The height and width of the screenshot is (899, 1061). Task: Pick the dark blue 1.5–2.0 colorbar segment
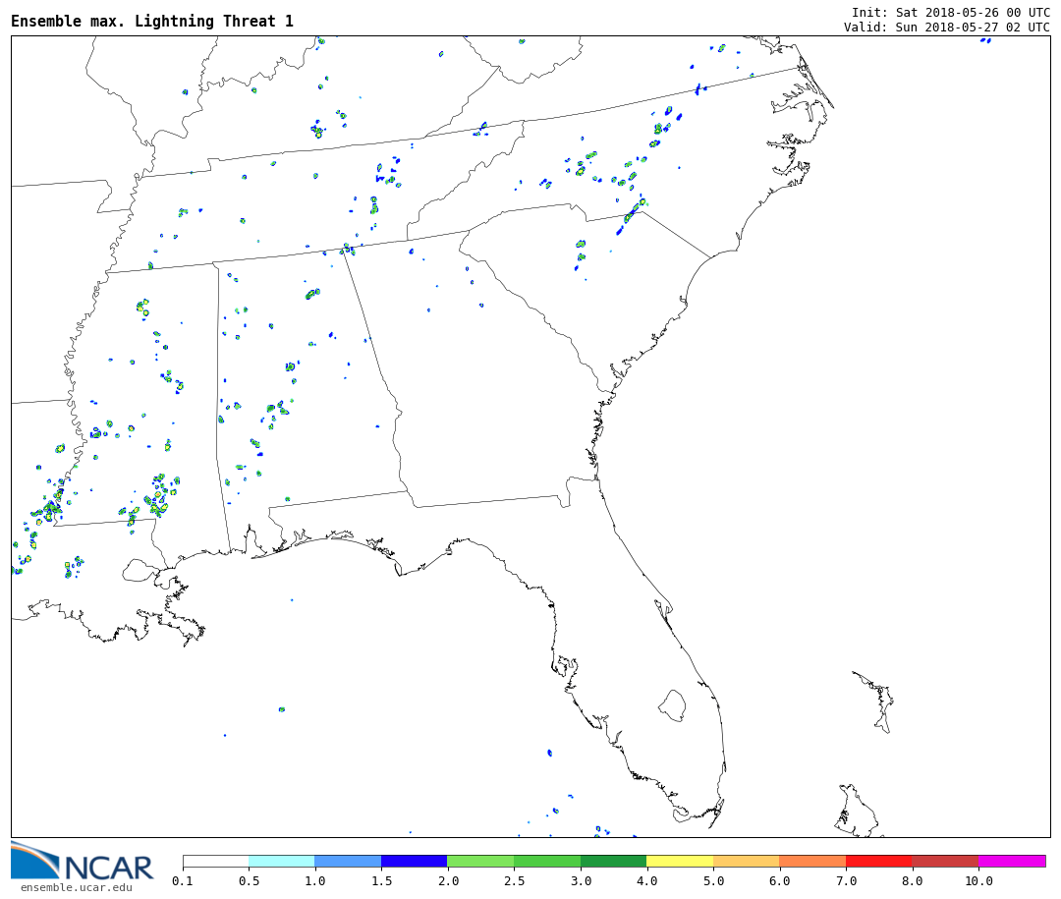(415, 861)
